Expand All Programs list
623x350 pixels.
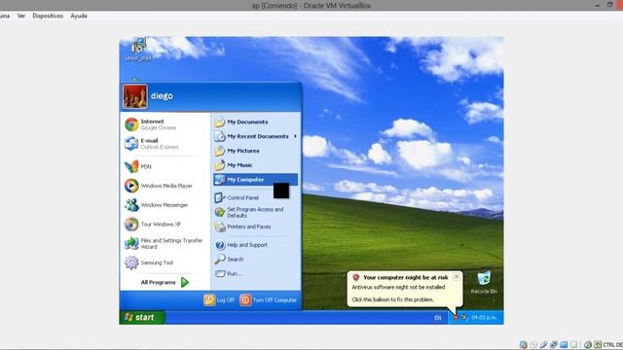(165, 282)
